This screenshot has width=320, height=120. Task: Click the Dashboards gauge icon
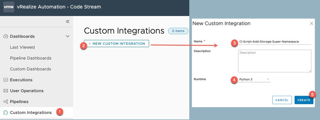(x=6, y=36)
